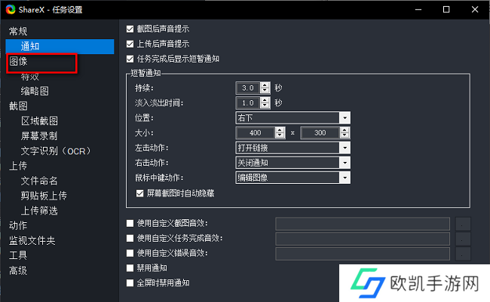Open the 文件命名 settings page

[39, 181]
